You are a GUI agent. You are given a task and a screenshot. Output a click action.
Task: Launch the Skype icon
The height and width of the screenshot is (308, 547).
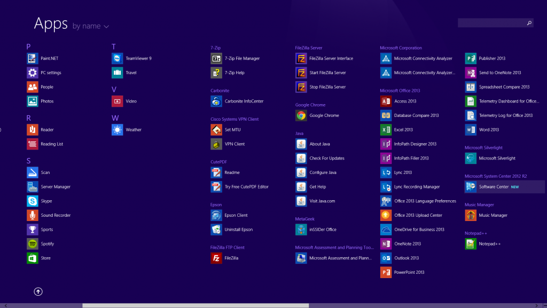tap(33, 201)
